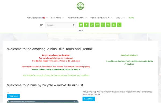The height and width of the screenshot is (103, 161).
Task: Open the Facebook social icon
Action: click(x=86, y=25)
